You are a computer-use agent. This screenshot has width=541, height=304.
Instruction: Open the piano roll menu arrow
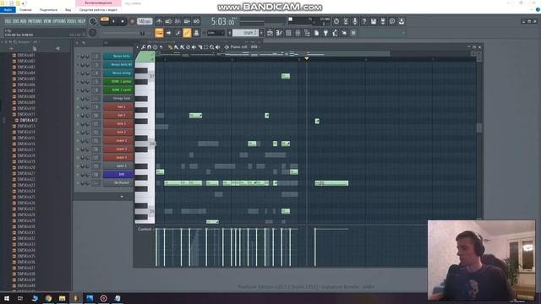(x=137, y=47)
